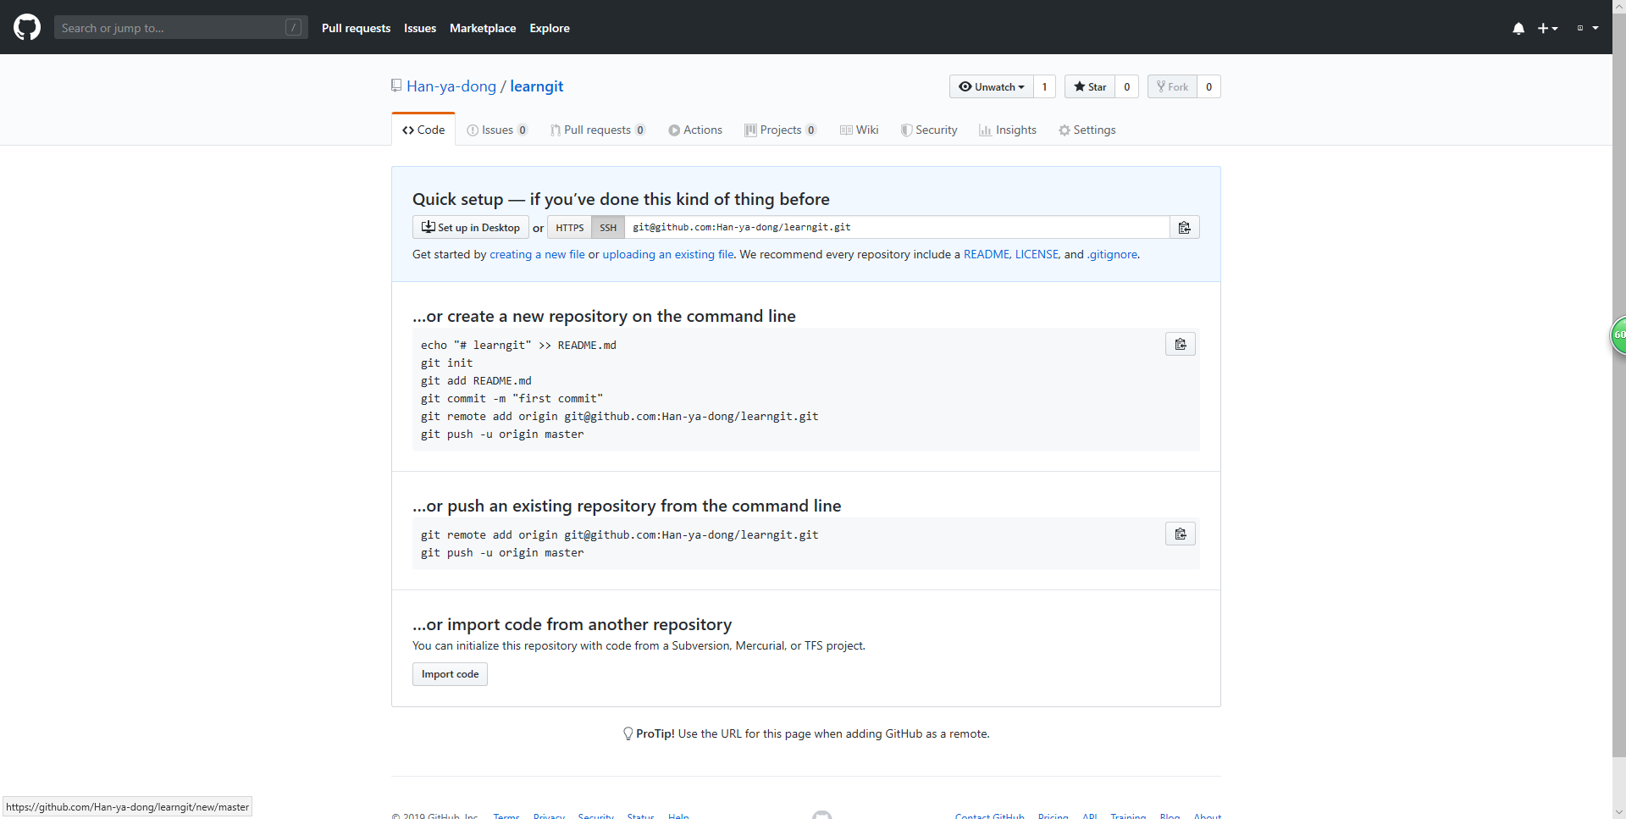Open the user avatar menu
1626x819 pixels.
coord(1587,28)
